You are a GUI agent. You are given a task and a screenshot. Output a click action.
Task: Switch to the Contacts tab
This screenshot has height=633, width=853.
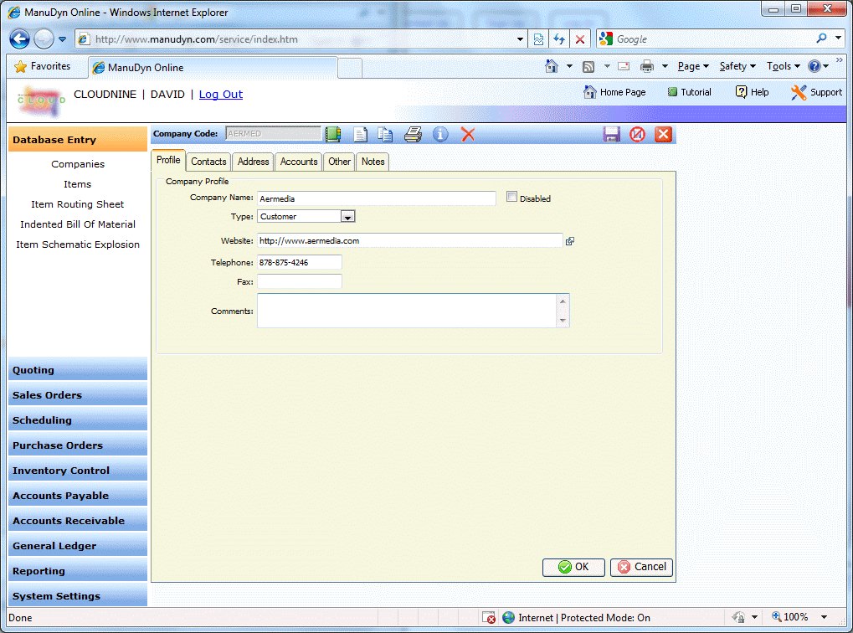(208, 162)
